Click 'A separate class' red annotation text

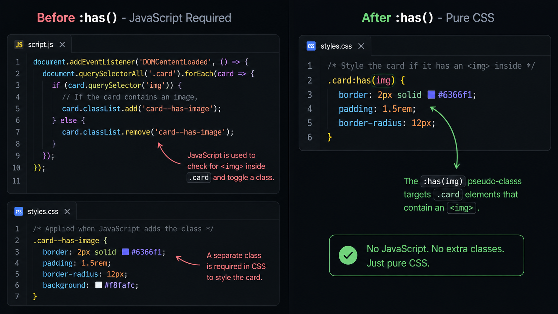tap(234, 256)
